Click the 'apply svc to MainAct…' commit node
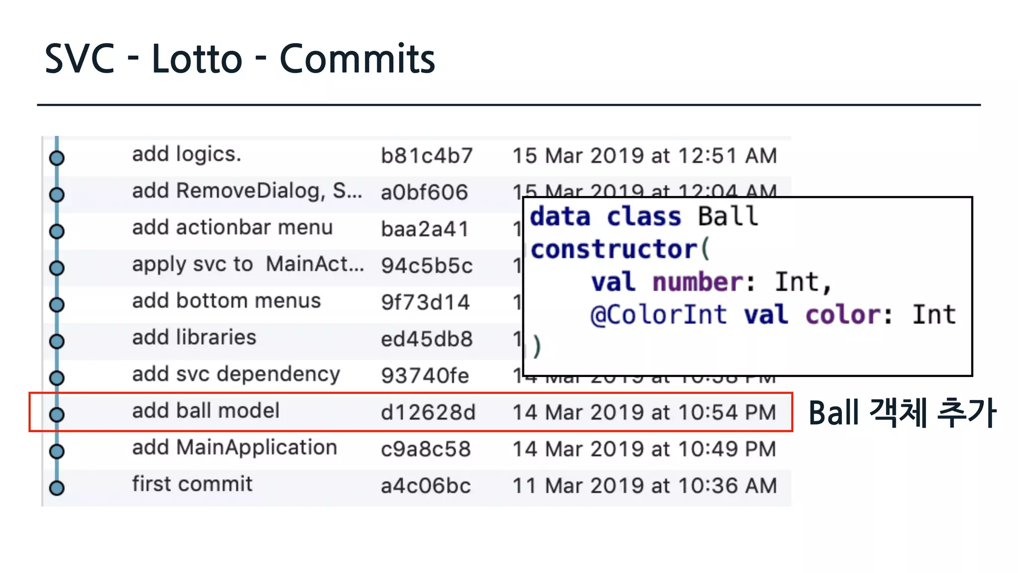 57,268
